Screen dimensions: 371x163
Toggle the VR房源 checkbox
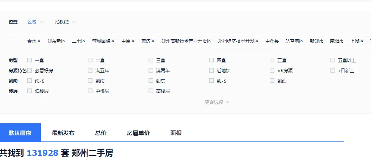pos(272,70)
